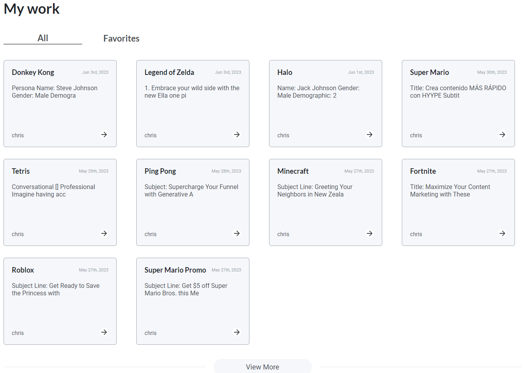Click the May 29th, 2023 date on Tetris
The height and width of the screenshot is (373, 524).
pyautogui.click(x=93, y=171)
